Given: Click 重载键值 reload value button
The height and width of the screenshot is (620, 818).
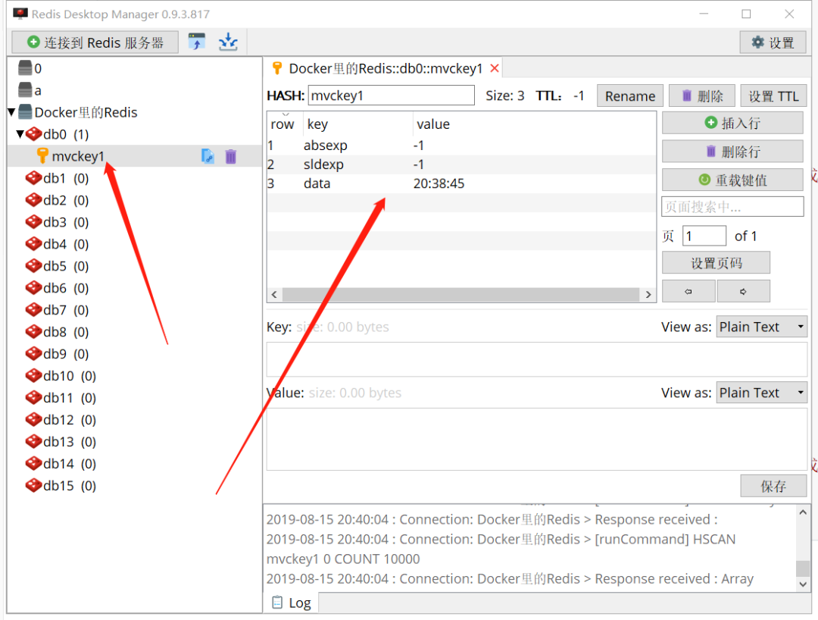Looking at the screenshot, I should coord(732,180).
